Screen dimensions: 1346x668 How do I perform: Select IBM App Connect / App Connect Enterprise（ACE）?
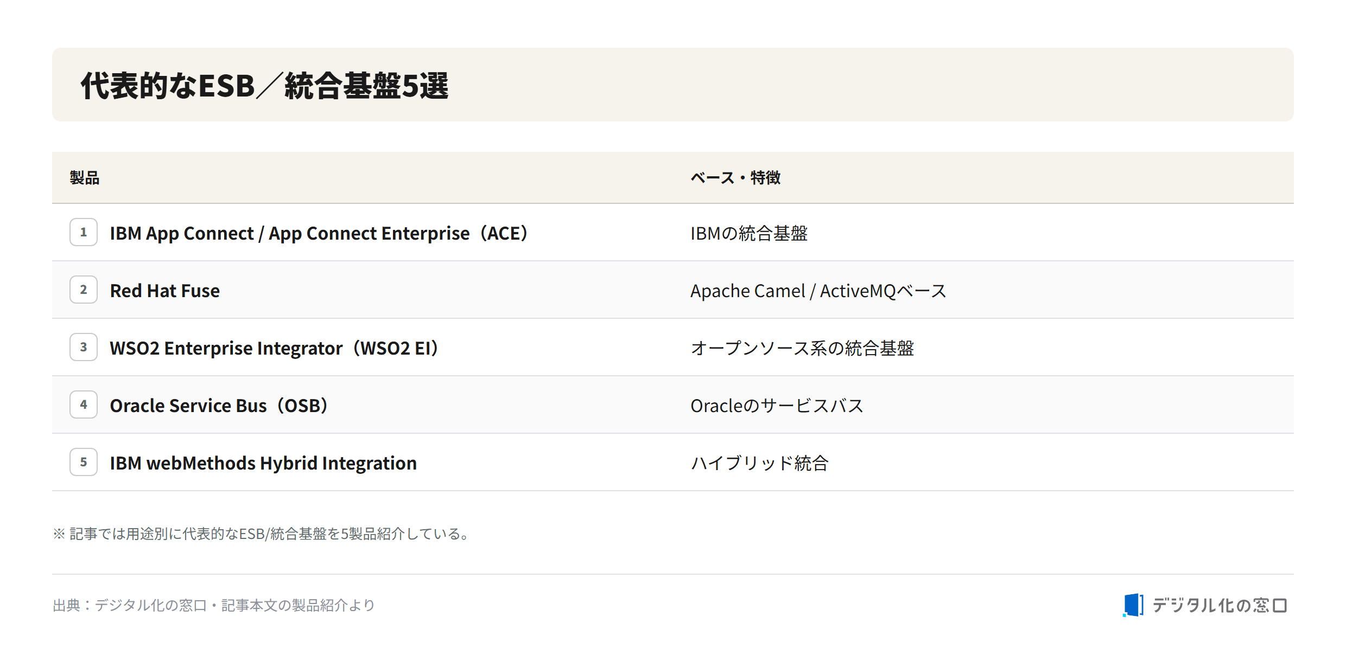point(320,233)
